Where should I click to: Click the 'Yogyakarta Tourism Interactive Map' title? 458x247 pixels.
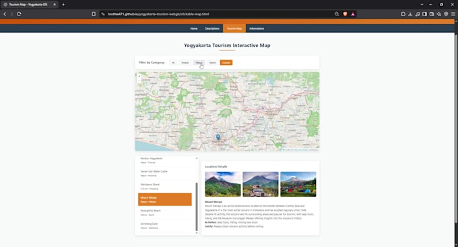pyautogui.click(x=227, y=46)
